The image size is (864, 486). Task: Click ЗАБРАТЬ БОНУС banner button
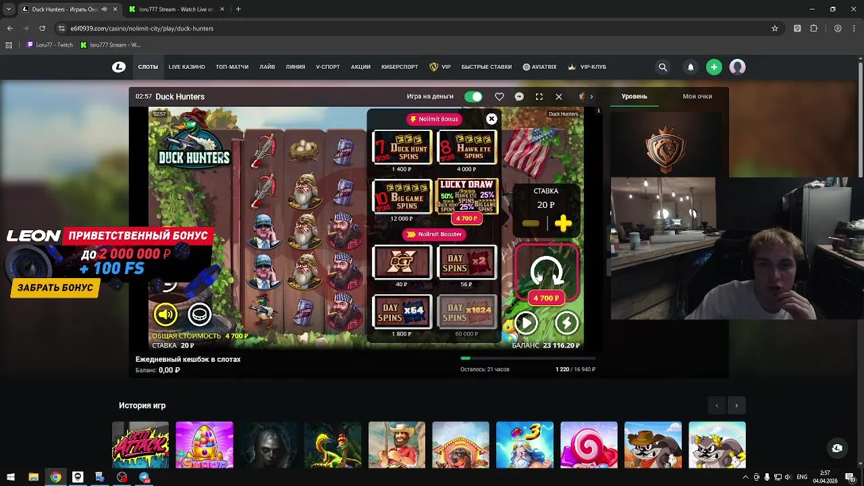[55, 288]
